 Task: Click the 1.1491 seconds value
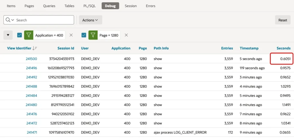(286, 105)
